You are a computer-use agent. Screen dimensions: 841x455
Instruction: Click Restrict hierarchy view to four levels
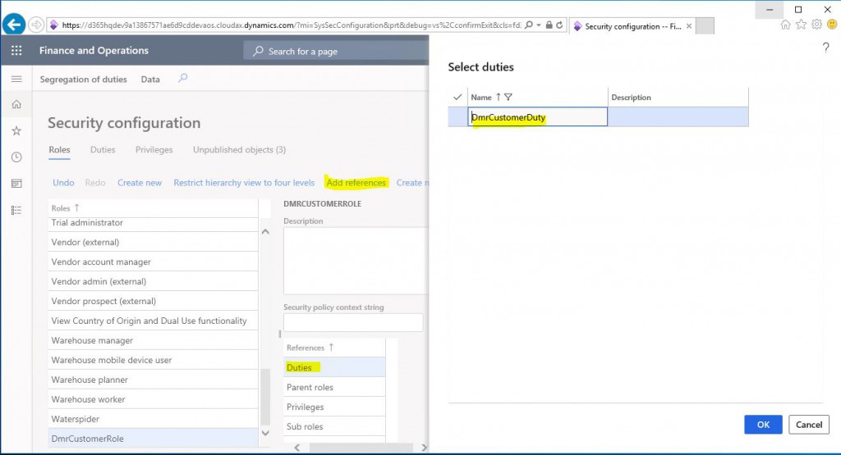pyautogui.click(x=244, y=183)
